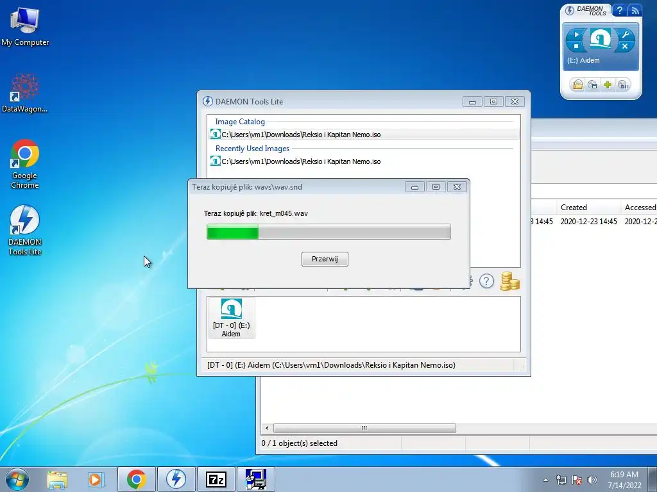This screenshot has height=492, width=657.
Task: Open DAEMON Tools Lite desktop shortcut
Action: 25,230
